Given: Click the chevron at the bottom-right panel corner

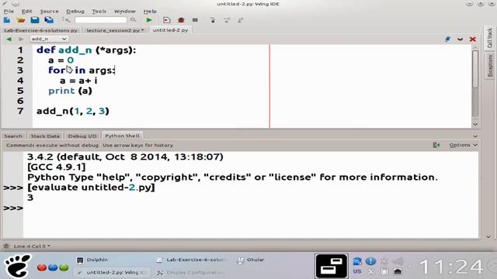Looking at the screenshot, I should [488, 236].
